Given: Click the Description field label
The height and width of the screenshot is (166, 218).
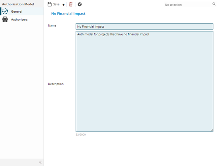Looking at the screenshot, I should coord(56,84).
